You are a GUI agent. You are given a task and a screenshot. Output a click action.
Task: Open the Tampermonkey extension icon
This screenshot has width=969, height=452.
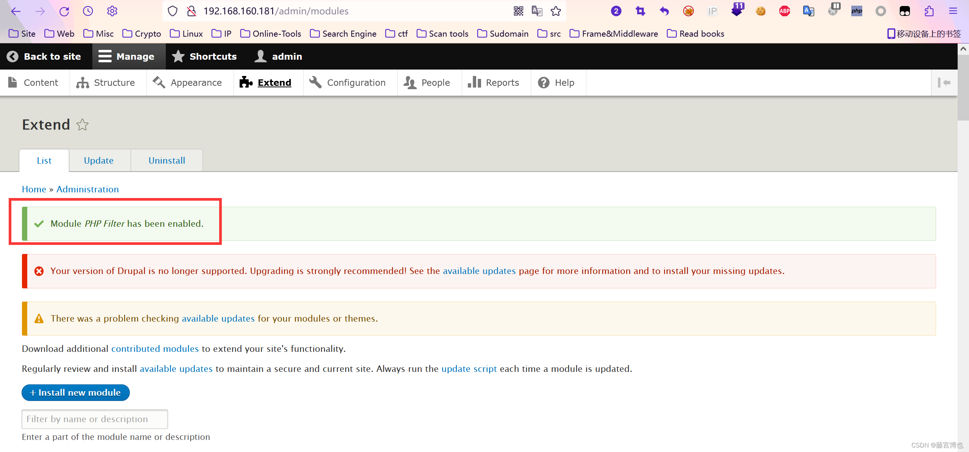[905, 11]
